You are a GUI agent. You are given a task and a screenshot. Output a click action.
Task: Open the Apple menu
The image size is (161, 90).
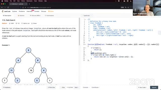[x=2, y=1]
